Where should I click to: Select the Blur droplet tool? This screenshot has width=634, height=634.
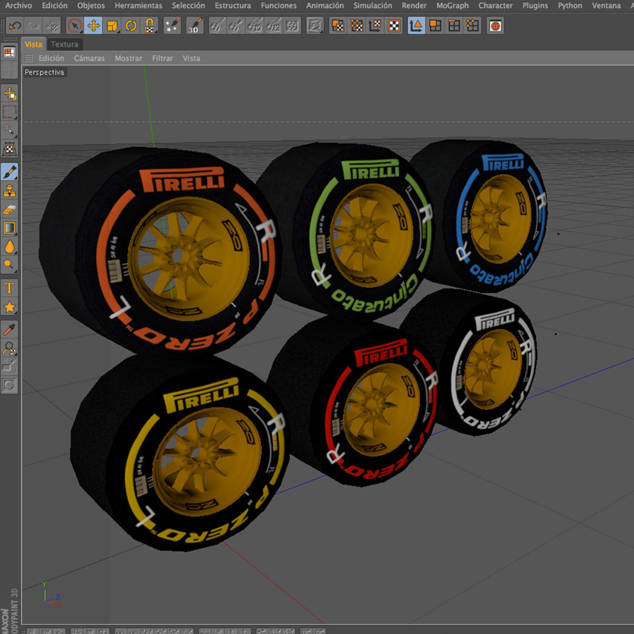click(x=10, y=246)
